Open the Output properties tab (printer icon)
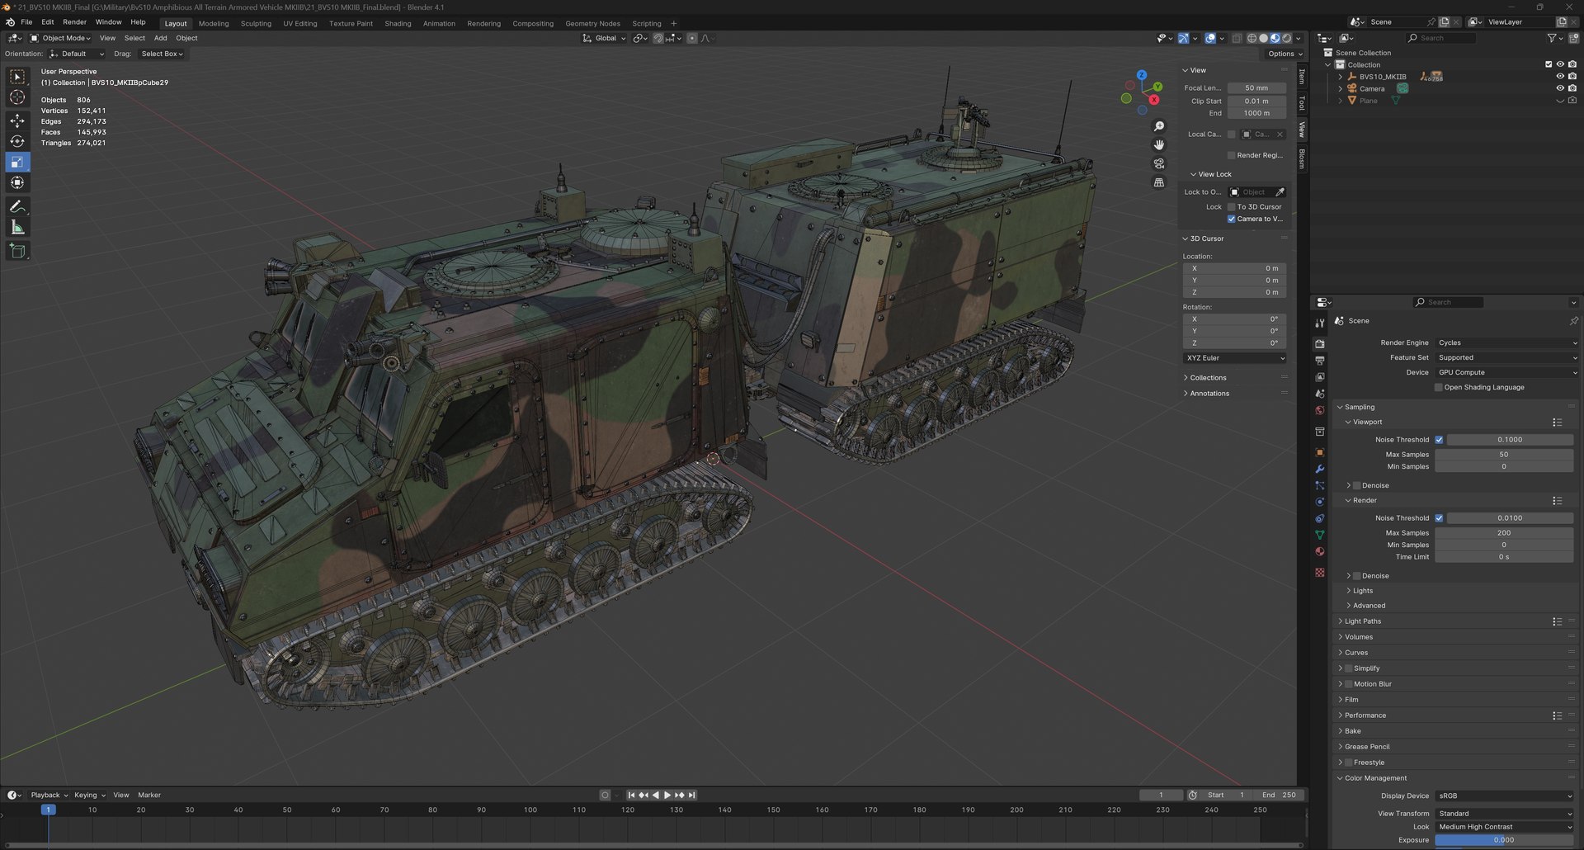Viewport: 1584px width, 850px height. point(1320,361)
